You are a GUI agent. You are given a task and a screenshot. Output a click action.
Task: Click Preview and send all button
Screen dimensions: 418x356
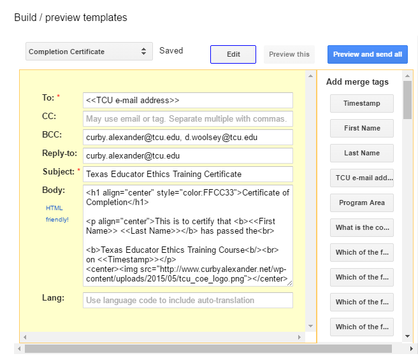(368, 54)
